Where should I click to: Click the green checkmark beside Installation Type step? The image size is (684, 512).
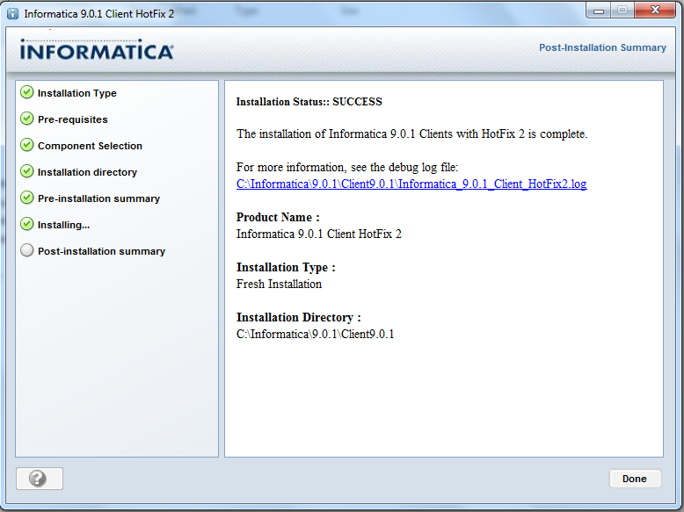(27, 92)
